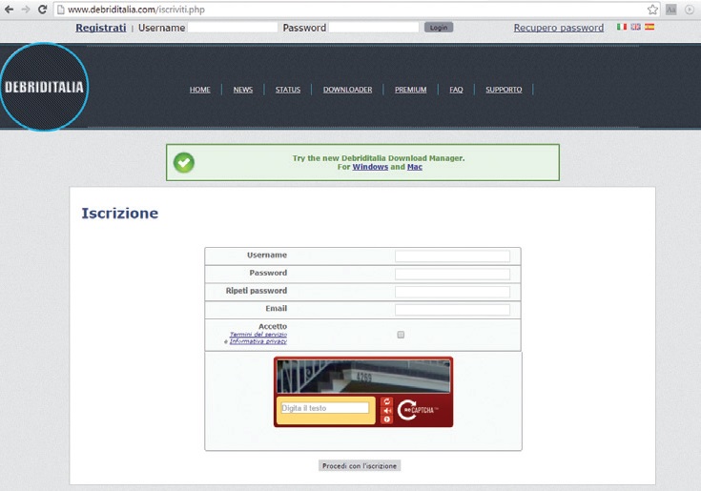
Task: Focus the Digita il testo captcha field
Action: (325, 408)
